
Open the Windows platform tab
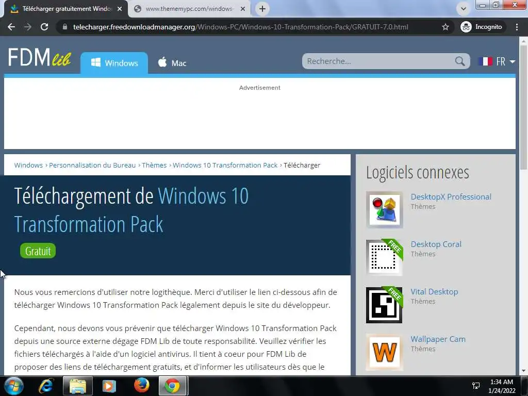(114, 63)
